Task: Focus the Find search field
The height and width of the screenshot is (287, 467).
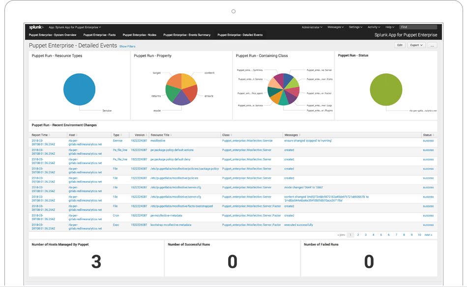Action: [418, 27]
